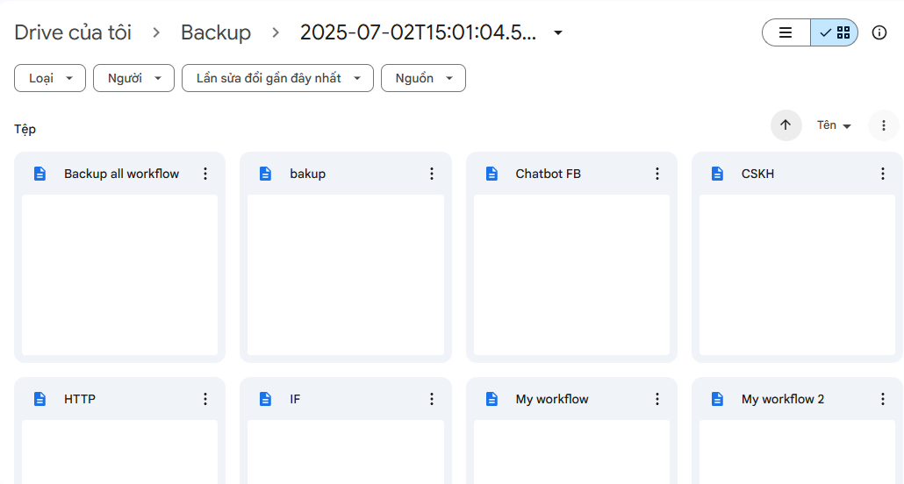Open more actions for Backup all workflow
This screenshot has height=484, width=904.
tap(205, 174)
